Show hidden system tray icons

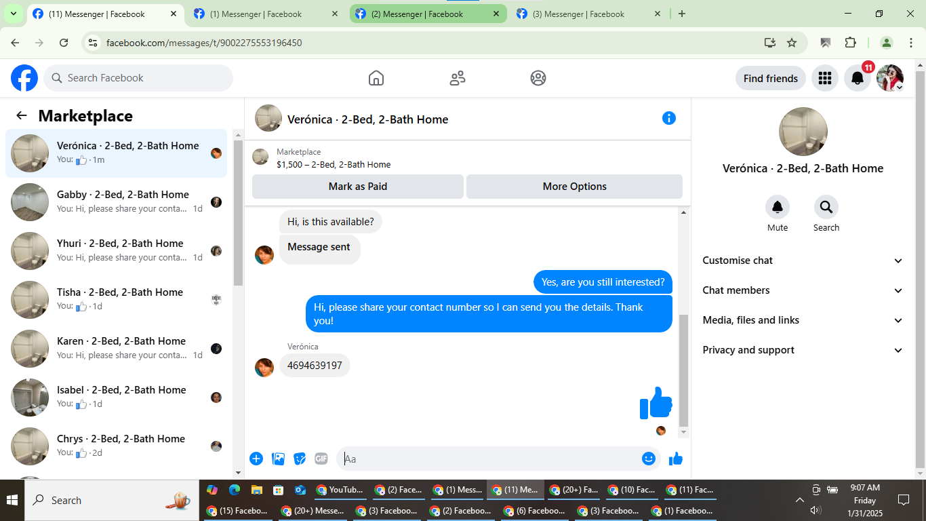pos(800,500)
